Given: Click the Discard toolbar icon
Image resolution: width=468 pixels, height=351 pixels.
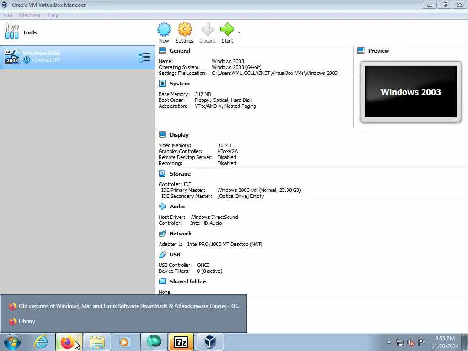Looking at the screenshot, I should click(x=207, y=29).
